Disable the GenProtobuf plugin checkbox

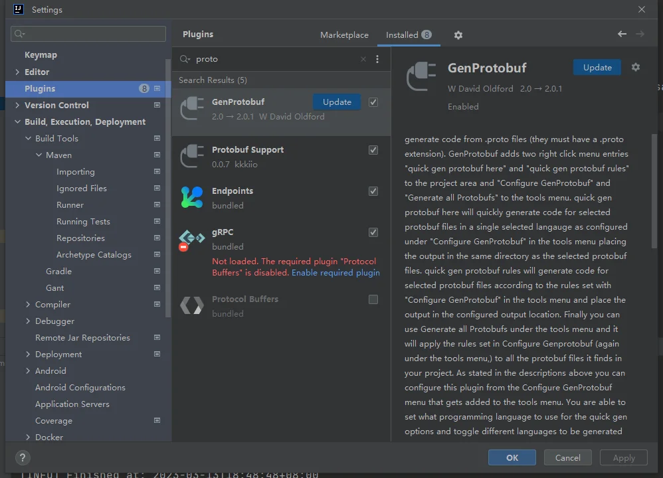[x=373, y=102]
